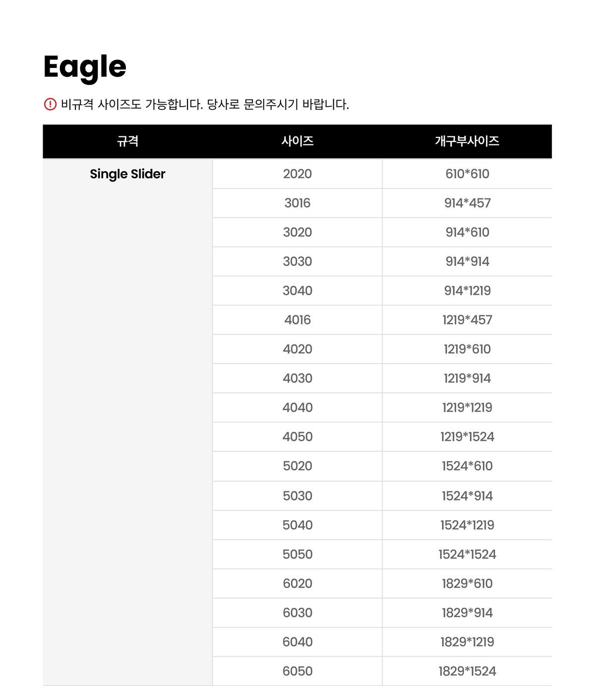Screen dimensions: 595x686
Task: Select the 규격 column header
Action: [127, 141]
